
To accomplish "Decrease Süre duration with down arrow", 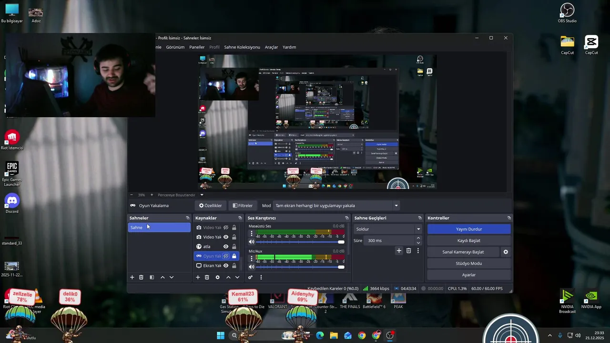I will pos(418,243).
